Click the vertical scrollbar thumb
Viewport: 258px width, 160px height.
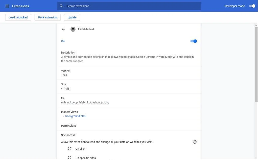256,64
